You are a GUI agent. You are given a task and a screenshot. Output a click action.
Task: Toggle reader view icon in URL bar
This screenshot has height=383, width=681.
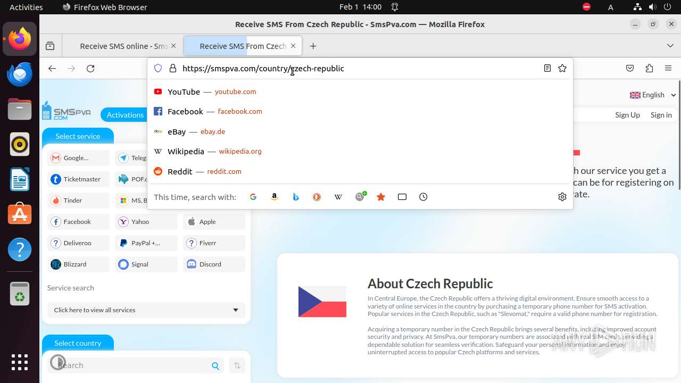pyautogui.click(x=547, y=68)
